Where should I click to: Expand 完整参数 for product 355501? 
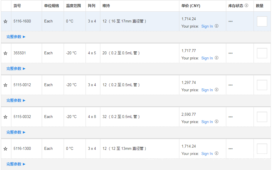tap(16, 69)
